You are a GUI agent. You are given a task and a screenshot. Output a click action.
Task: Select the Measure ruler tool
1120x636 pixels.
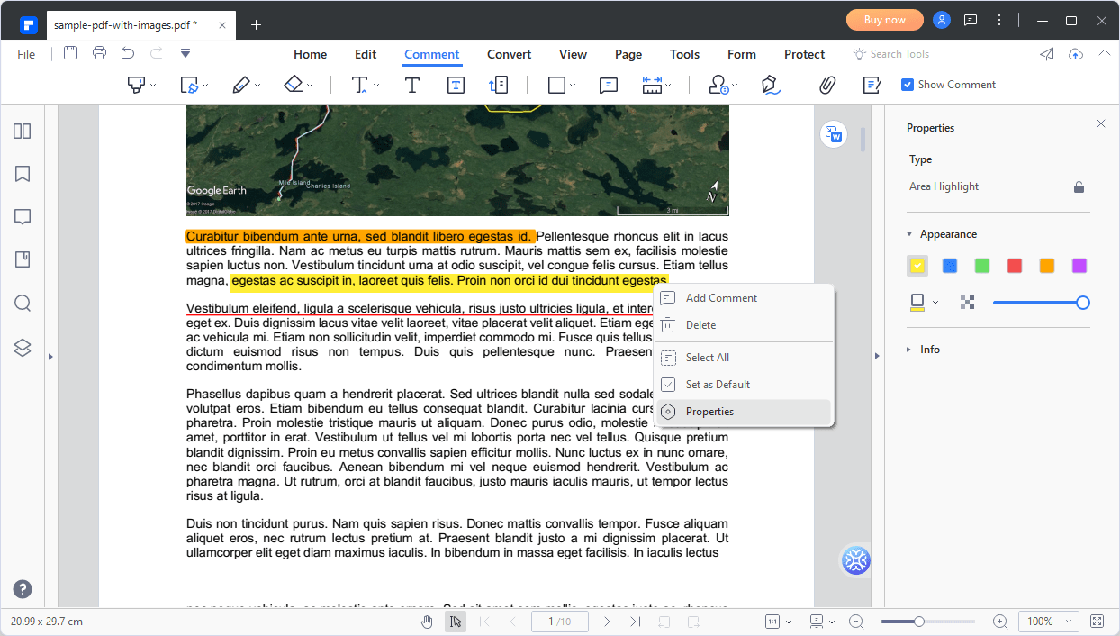[x=652, y=85]
